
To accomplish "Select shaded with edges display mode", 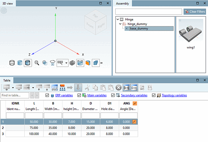I will (28, 63).
